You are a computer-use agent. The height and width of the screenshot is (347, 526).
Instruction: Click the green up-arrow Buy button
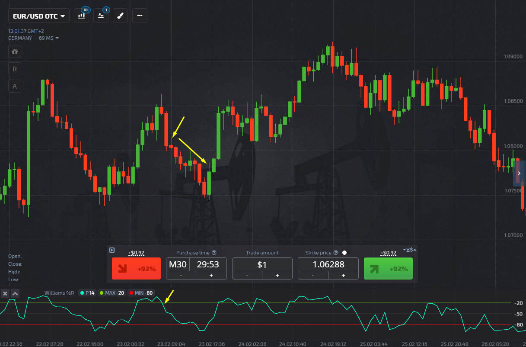point(388,269)
